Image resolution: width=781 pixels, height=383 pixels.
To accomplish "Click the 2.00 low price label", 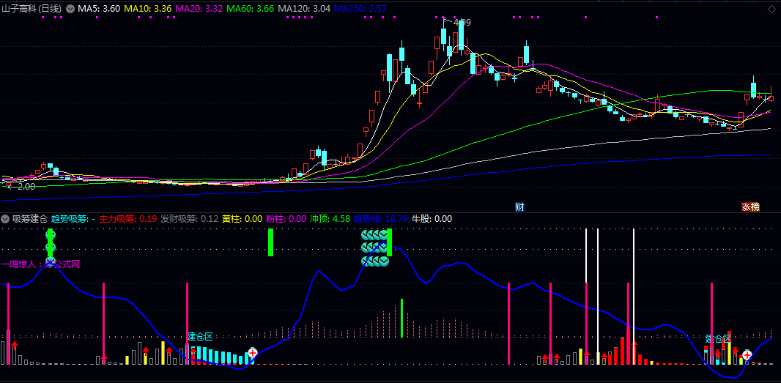I will click(x=26, y=187).
